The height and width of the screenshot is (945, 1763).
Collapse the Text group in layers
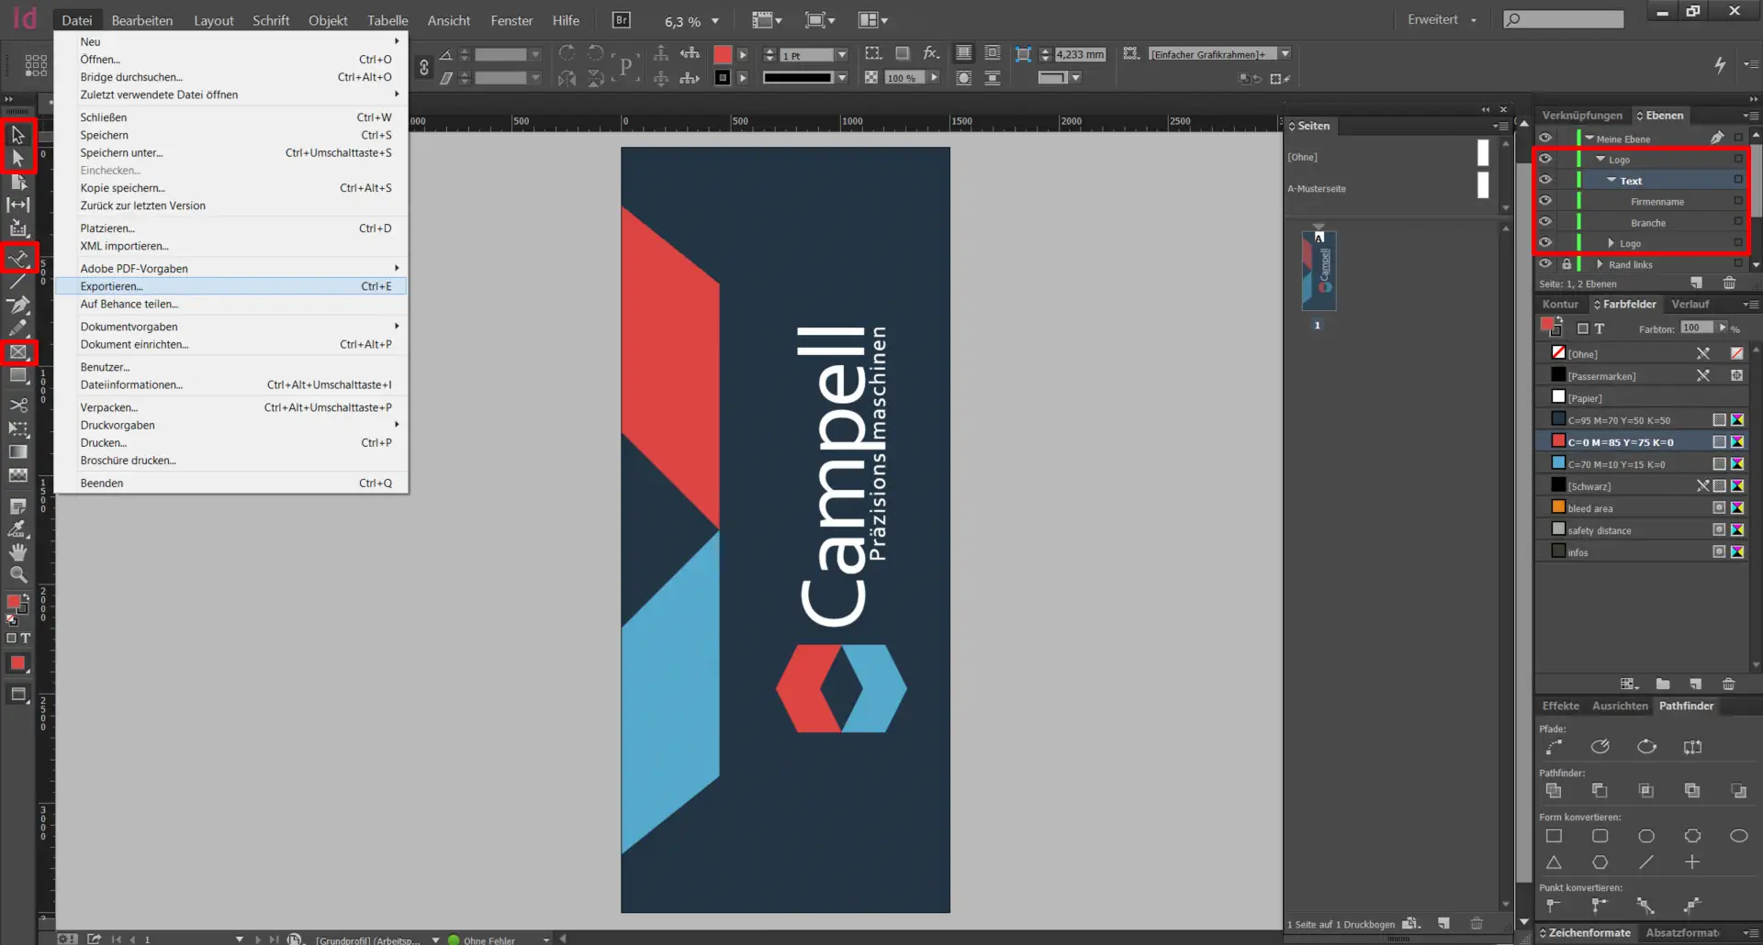[1611, 181]
